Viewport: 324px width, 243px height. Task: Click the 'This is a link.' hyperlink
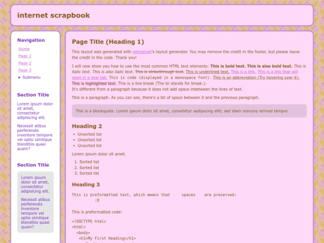tap(243, 72)
